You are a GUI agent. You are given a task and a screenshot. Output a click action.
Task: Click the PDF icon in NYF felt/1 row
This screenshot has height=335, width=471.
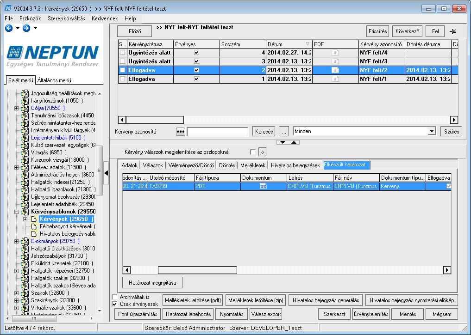pyautogui.click(x=335, y=79)
